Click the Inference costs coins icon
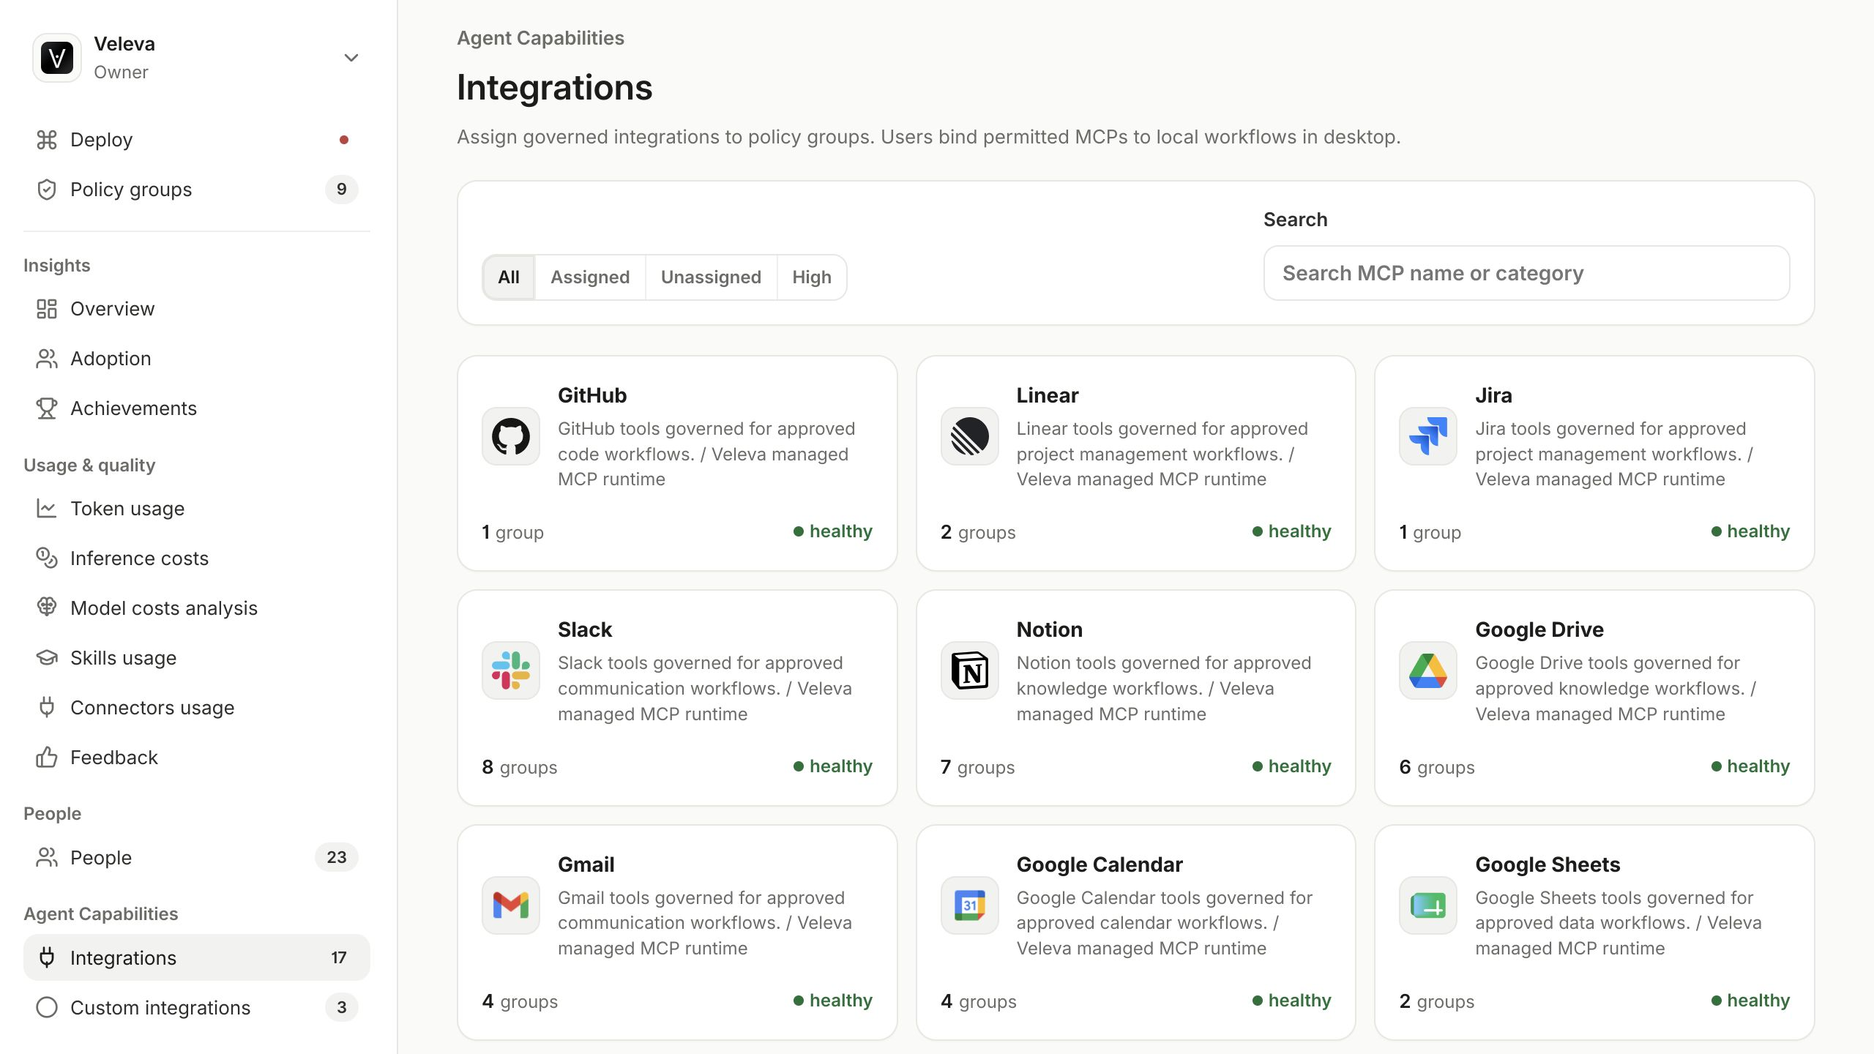This screenshot has width=1874, height=1054. pyautogui.click(x=47, y=558)
